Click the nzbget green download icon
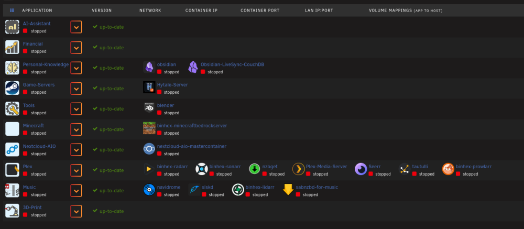524x229 pixels. coord(255,169)
